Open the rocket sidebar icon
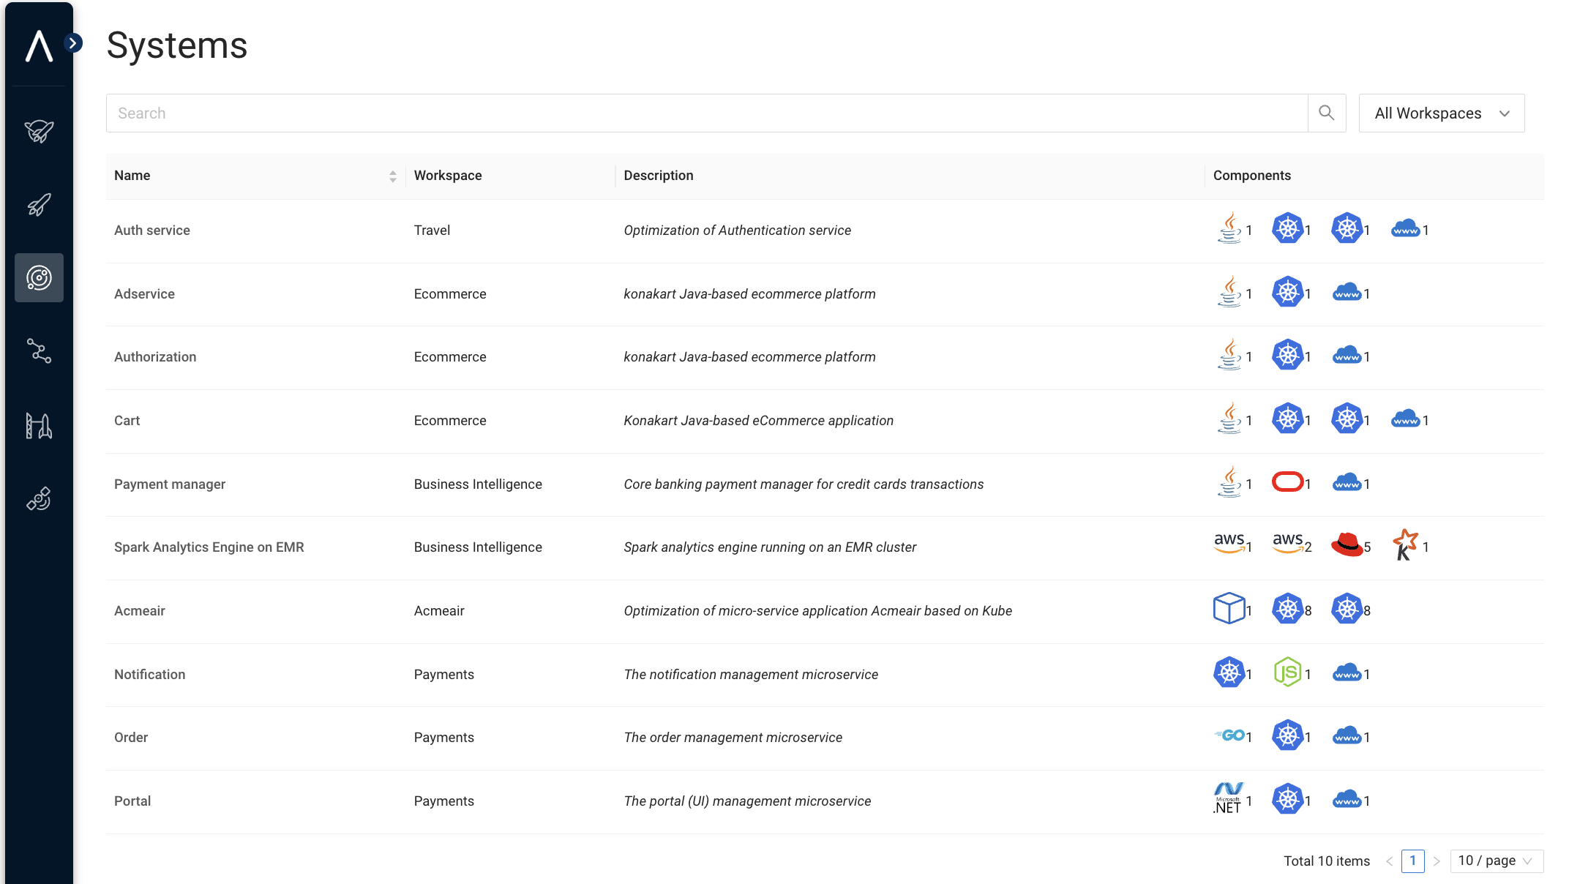1569x884 pixels. [x=39, y=205]
